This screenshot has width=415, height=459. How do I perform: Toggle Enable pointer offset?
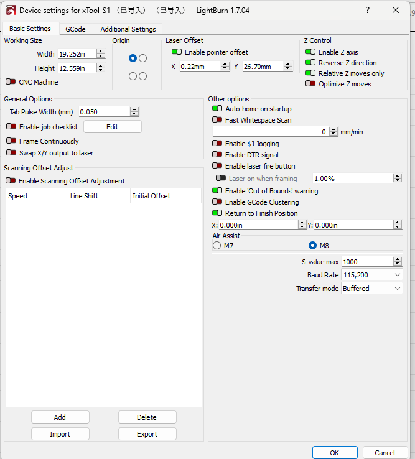pos(177,52)
